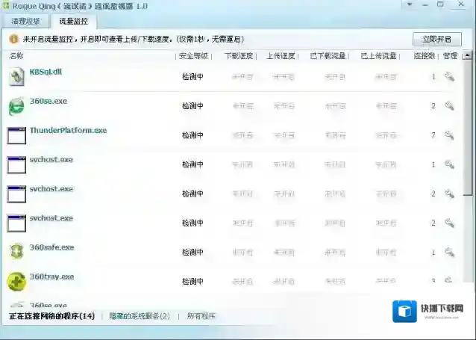This screenshot has height=340, width=476.
Task: Show 所有程序 list
Action: coord(201,316)
